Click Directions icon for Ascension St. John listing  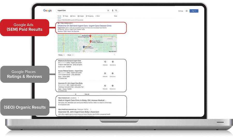(113, 86)
